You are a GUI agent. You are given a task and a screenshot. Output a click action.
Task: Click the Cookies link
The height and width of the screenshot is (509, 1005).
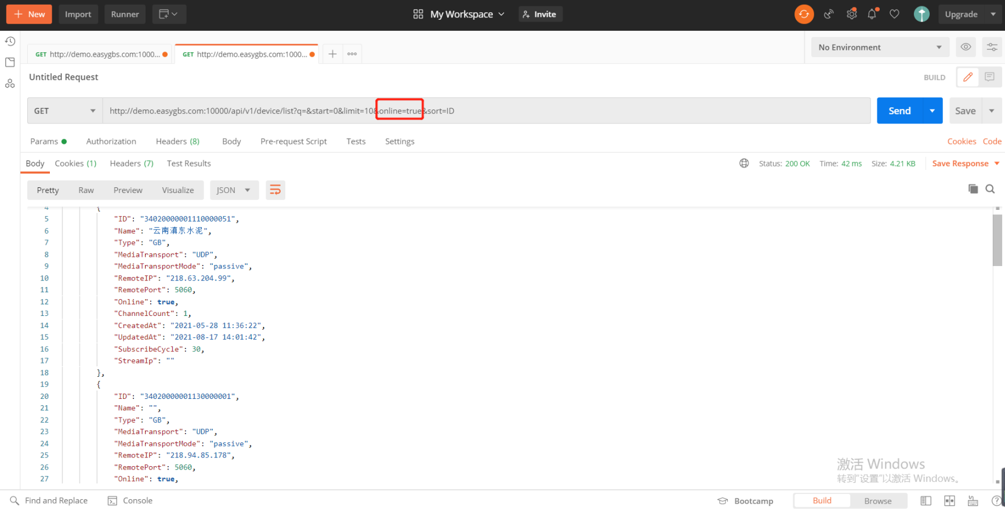click(x=962, y=141)
